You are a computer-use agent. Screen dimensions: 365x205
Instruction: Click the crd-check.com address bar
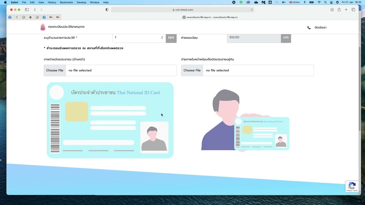pyautogui.click(x=182, y=10)
